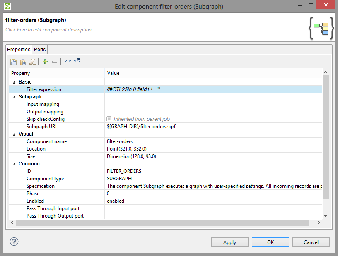Viewport: 338px width, 256px height.
Task: Collapse the Subgraph property group
Action: 15,97
